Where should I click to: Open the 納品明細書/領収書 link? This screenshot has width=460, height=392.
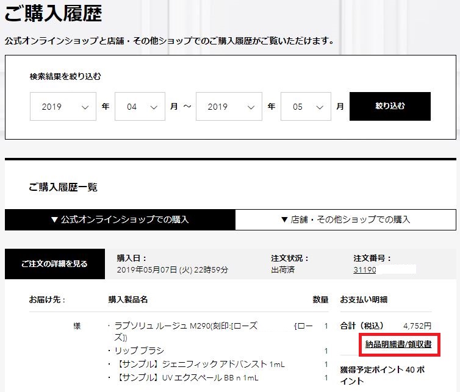point(398,344)
